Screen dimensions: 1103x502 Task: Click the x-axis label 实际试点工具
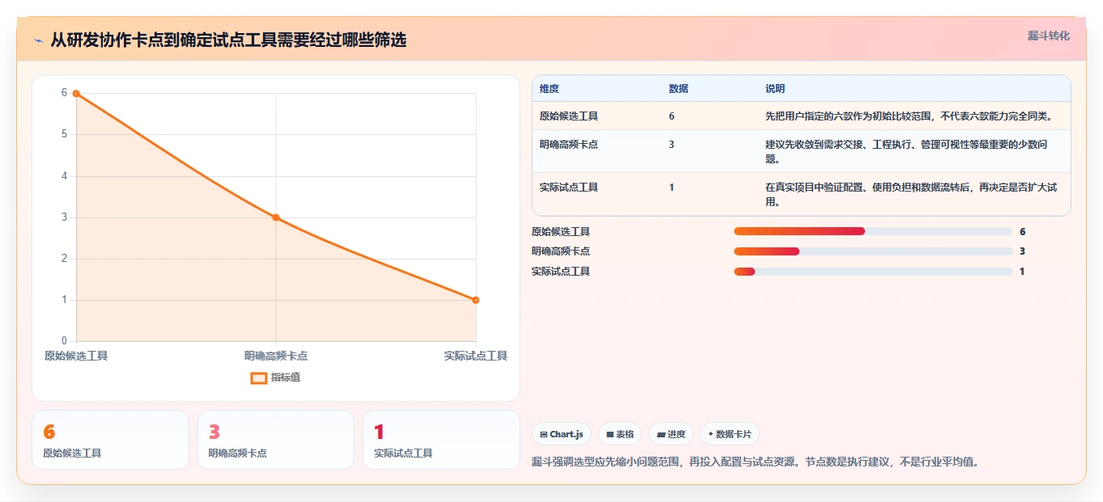[476, 356]
